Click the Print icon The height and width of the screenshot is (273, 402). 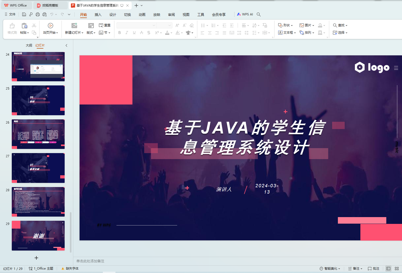click(38, 14)
